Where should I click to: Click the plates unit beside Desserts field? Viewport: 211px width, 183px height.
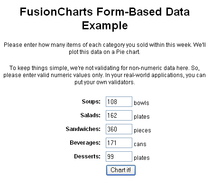point(142,158)
